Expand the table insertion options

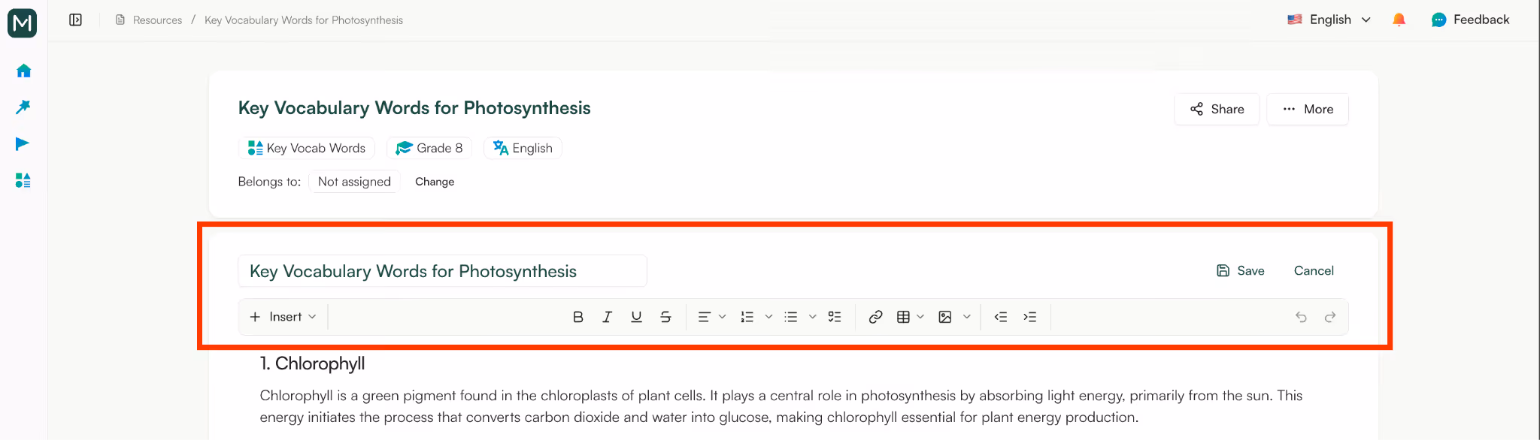click(x=921, y=316)
